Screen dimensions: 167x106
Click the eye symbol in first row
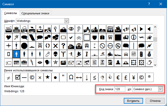click(71, 29)
